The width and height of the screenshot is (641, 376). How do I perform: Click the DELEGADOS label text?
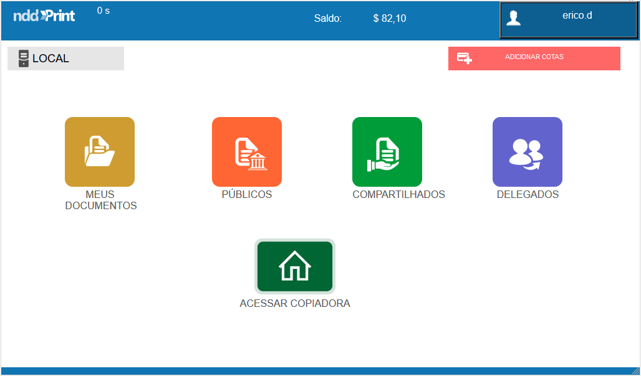point(528,194)
